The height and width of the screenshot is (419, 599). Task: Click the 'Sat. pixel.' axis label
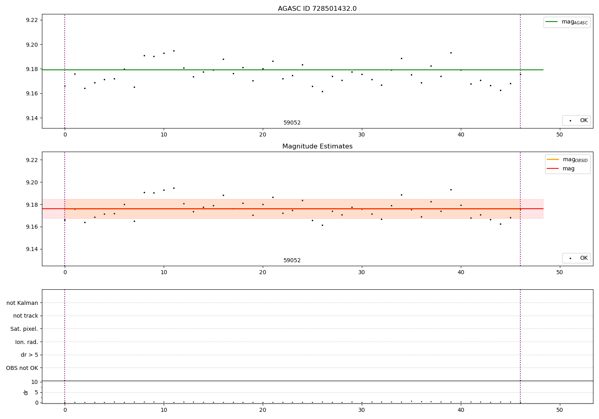(24, 329)
